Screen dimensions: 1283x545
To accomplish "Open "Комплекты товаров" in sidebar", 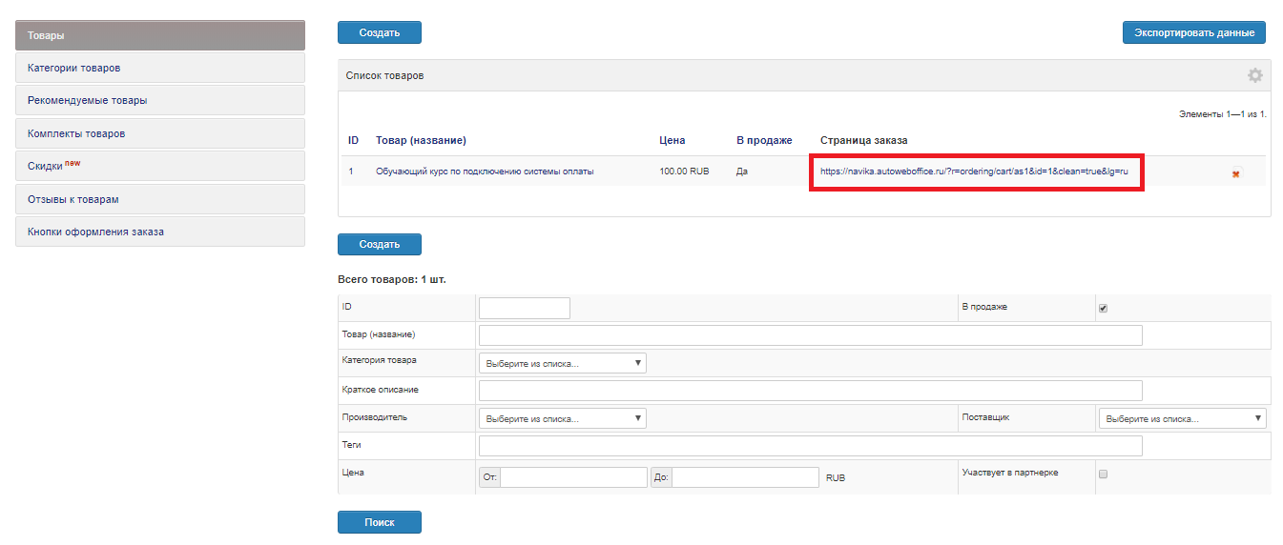I will pyautogui.click(x=160, y=133).
